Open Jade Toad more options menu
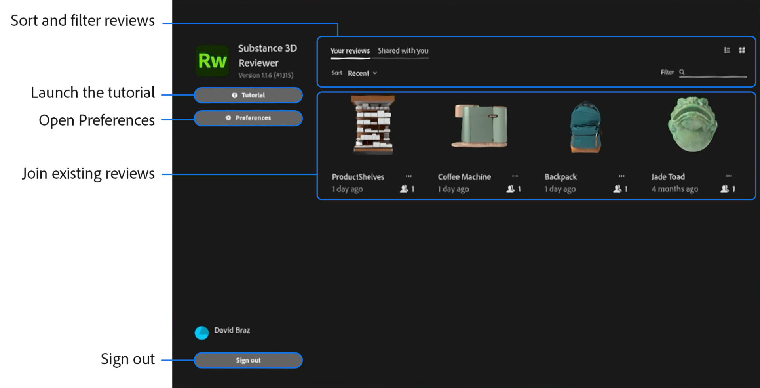This screenshot has height=388, width=760. click(729, 176)
